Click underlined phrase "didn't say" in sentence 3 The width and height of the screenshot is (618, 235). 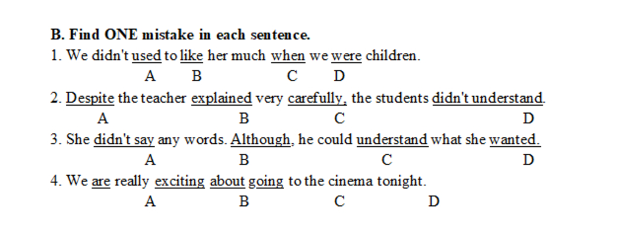click(124, 140)
